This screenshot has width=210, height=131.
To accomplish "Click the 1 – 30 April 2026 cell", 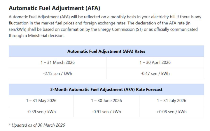I will coord(155,62).
